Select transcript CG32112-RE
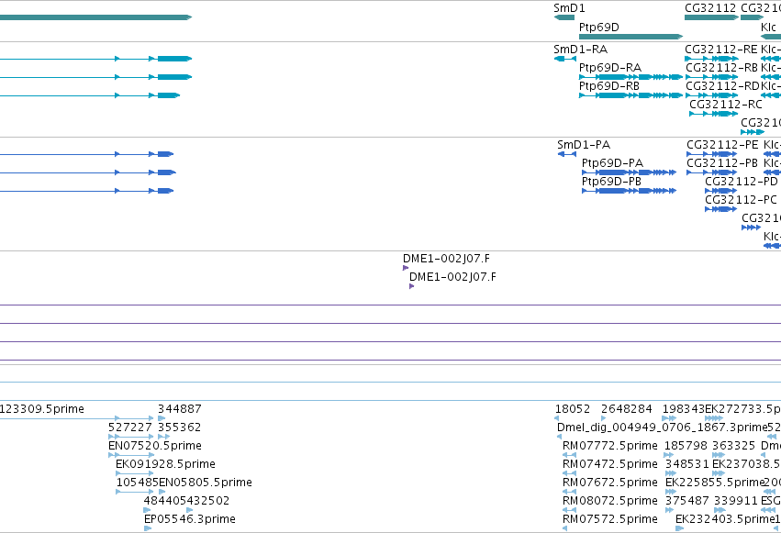Image resolution: width=781 pixels, height=533 pixels. [x=720, y=50]
